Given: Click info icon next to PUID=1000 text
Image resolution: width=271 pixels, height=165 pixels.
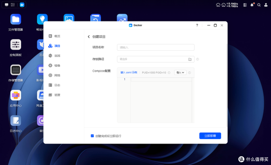Looking at the screenshot, I should click(169, 73).
